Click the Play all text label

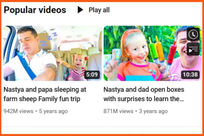point(99,10)
